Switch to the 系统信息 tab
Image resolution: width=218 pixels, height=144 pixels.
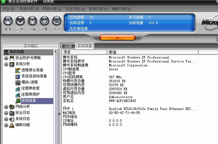85,46
